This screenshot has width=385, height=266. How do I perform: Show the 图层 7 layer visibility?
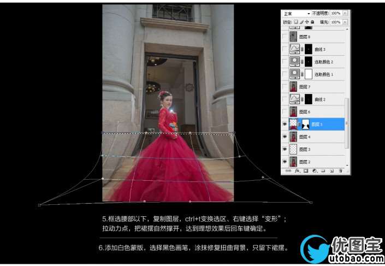coord(285,87)
